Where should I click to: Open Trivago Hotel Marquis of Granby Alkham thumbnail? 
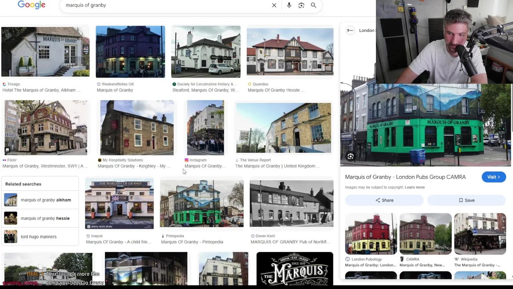(45, 51)
